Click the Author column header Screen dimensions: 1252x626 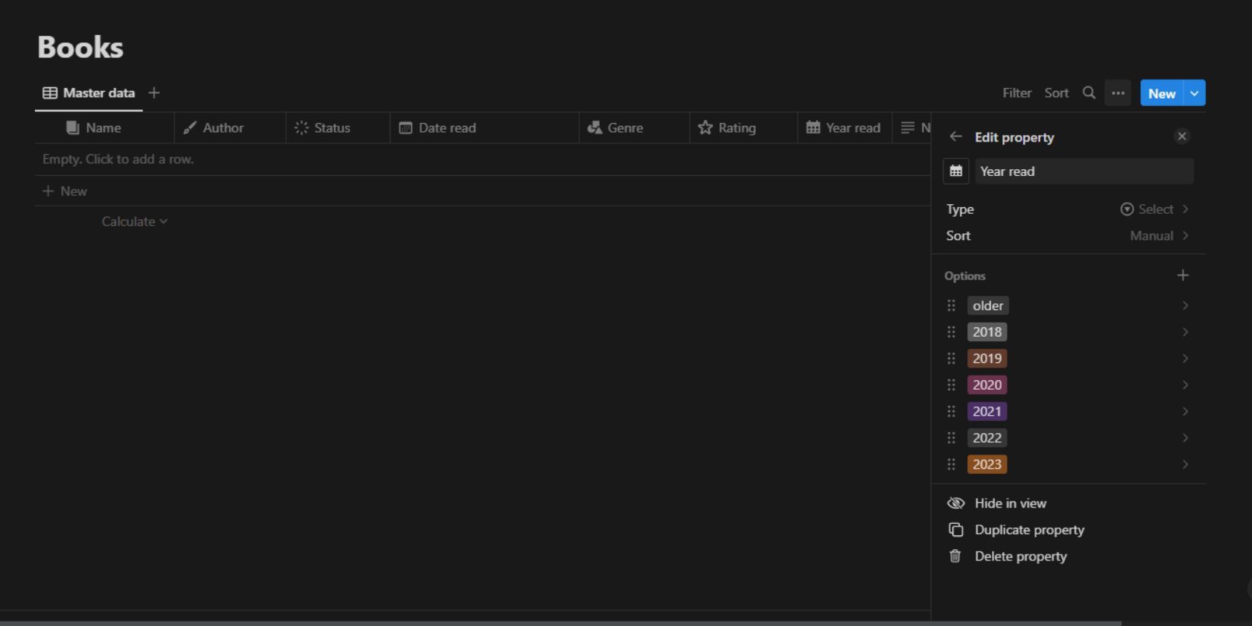[x=230, y=128]
